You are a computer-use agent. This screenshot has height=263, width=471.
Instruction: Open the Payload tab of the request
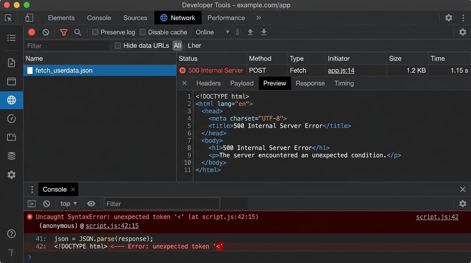[x=242, y=83]
